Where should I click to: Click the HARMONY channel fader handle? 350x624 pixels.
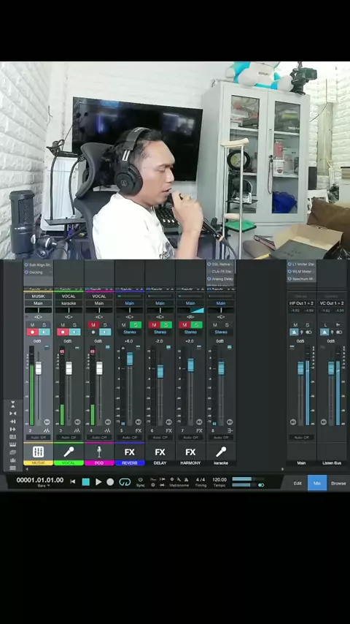point(191,365)
